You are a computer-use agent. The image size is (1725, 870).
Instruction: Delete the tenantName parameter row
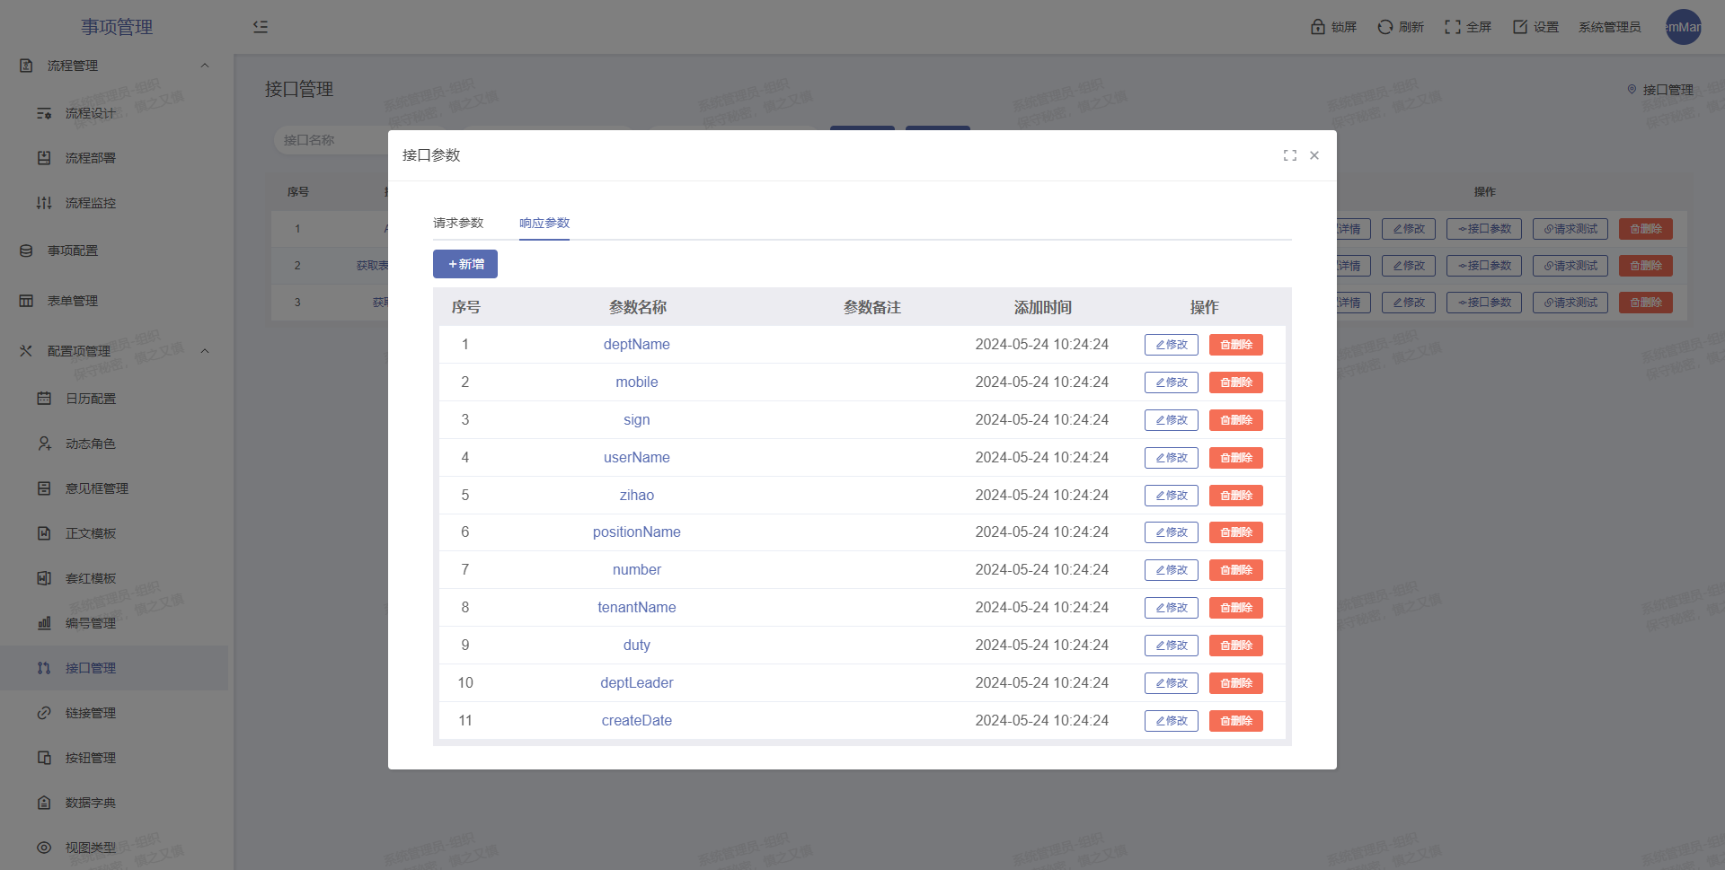pos(1235,608)
